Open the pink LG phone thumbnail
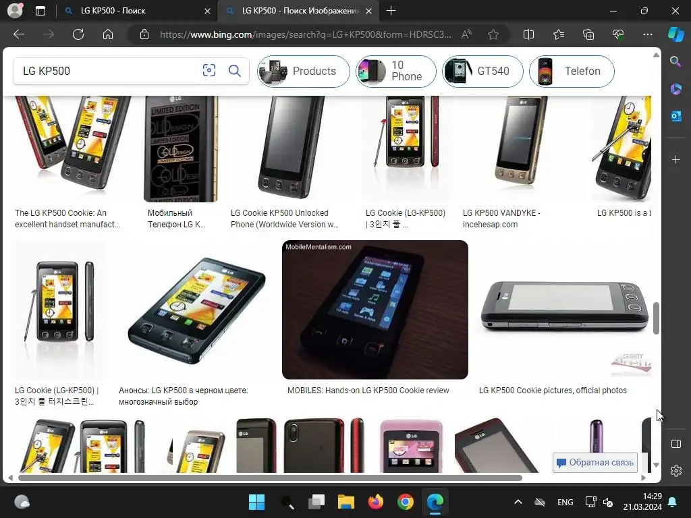The image size is (691, 518). point(411,446)
